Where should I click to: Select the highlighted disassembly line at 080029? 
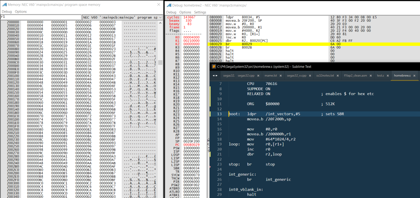click(x=313, y=44)
